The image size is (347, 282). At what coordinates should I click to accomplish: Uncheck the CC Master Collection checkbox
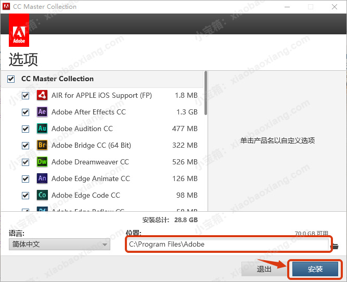coord(11,79)
